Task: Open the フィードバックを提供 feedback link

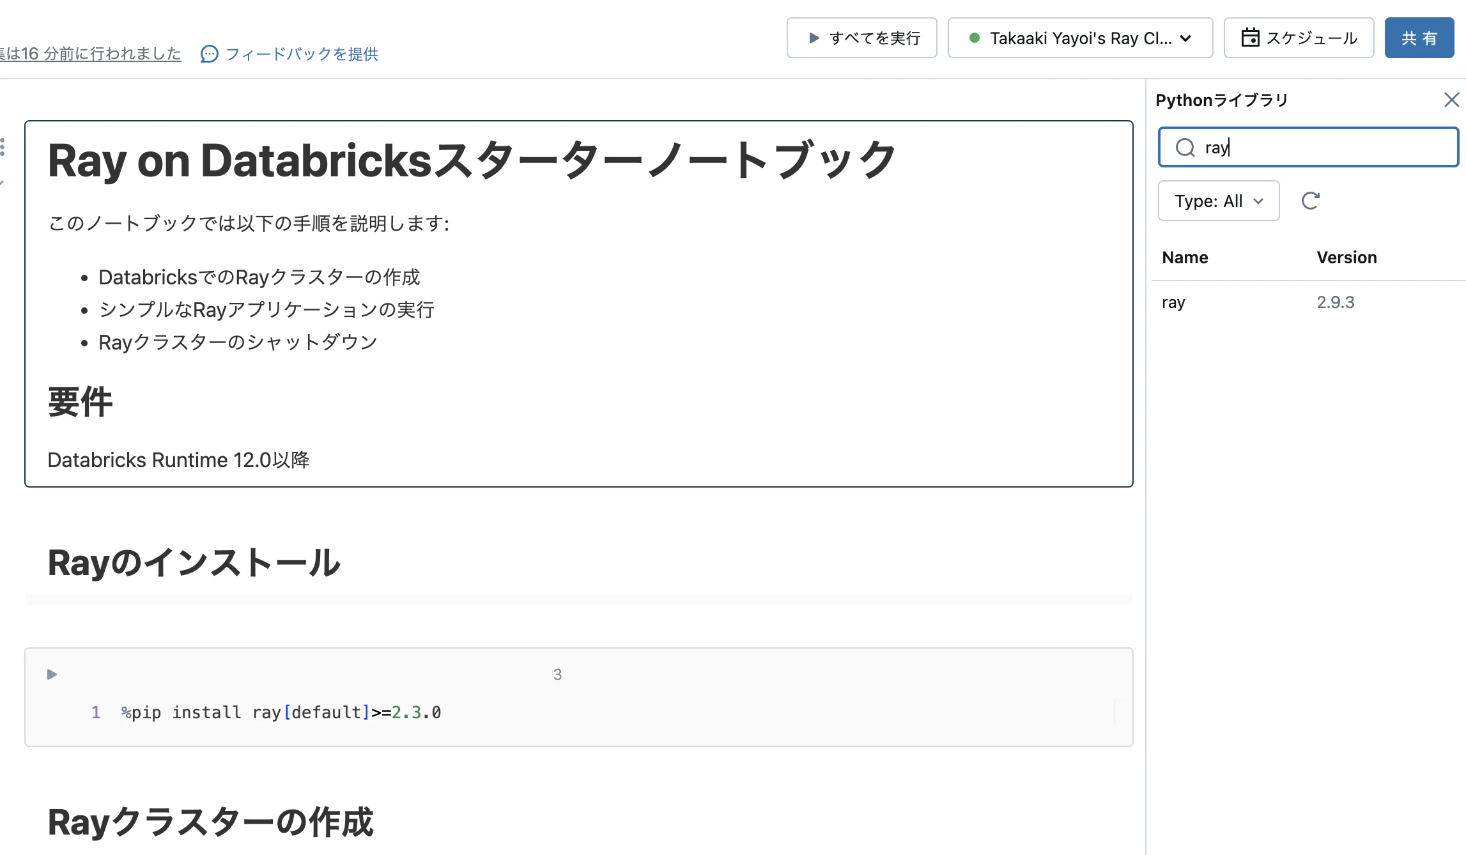Action: (x=289, y=54)
